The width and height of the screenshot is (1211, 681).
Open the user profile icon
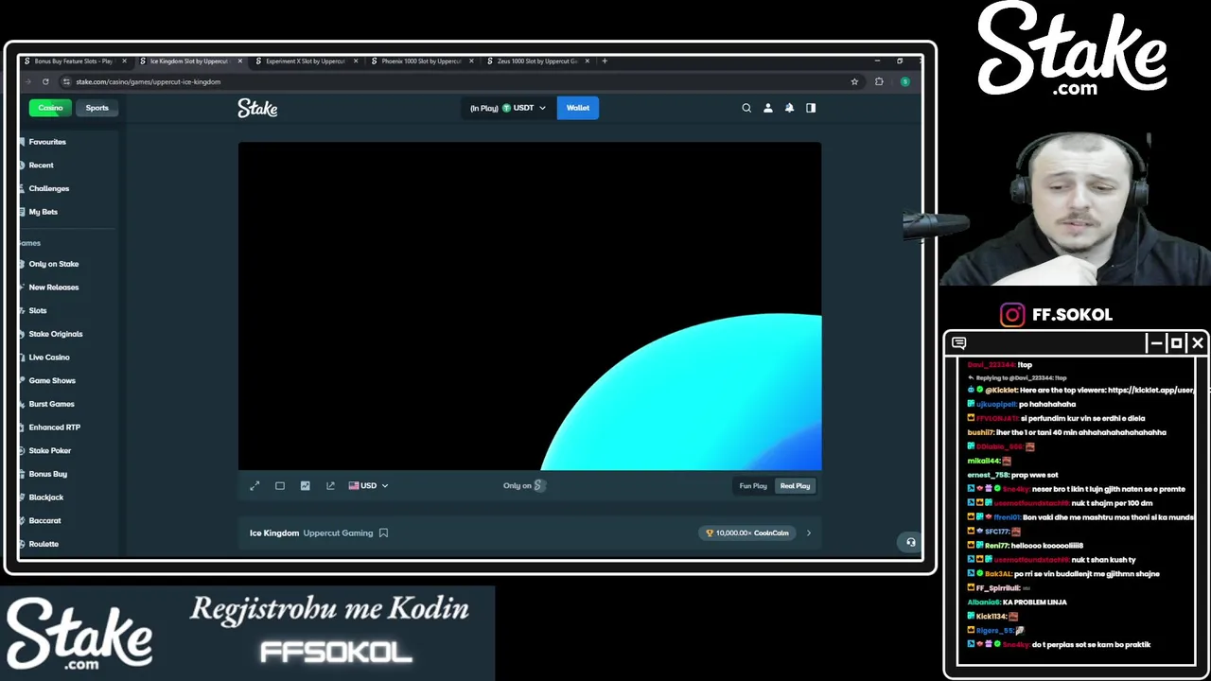(768, 108)
